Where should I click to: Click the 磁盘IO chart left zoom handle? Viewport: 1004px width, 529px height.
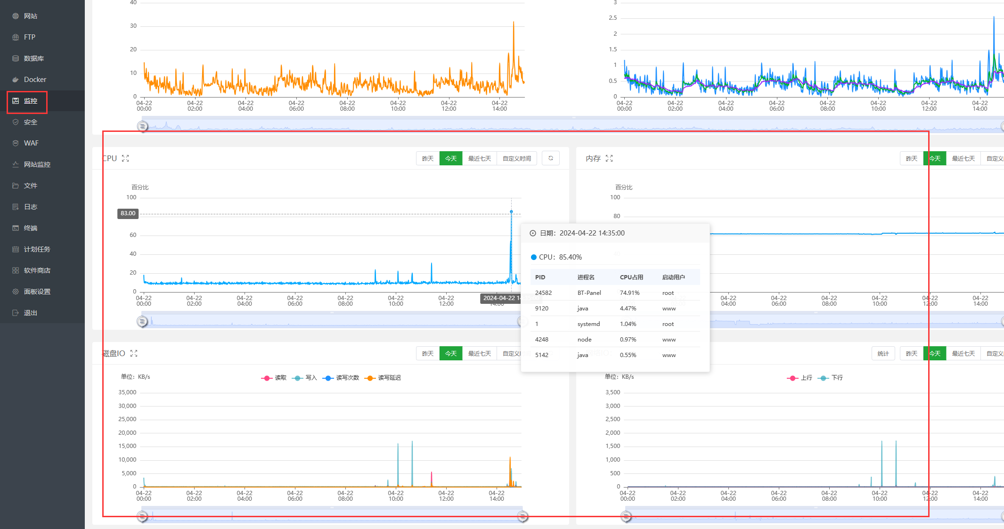coord(142,516)
